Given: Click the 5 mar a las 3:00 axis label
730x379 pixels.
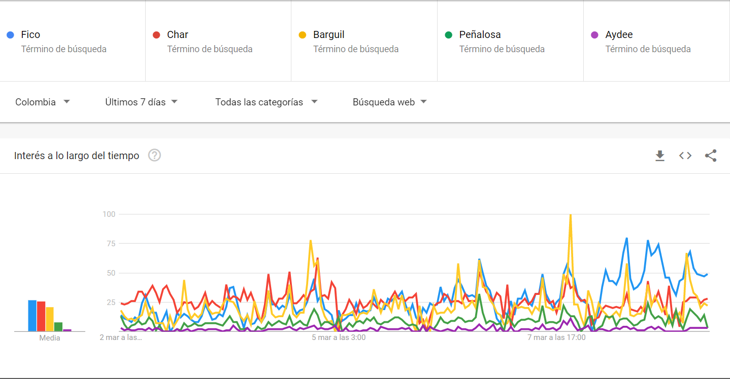Looking at the screenshot, I should click(x=339, y=337).
